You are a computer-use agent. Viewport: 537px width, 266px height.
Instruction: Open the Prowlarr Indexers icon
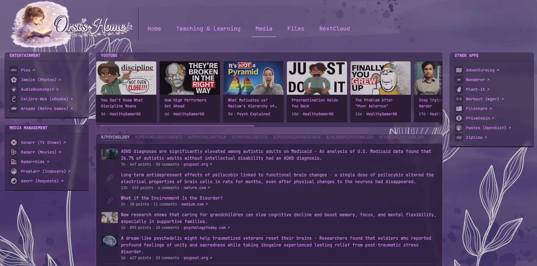pos(14,171)
